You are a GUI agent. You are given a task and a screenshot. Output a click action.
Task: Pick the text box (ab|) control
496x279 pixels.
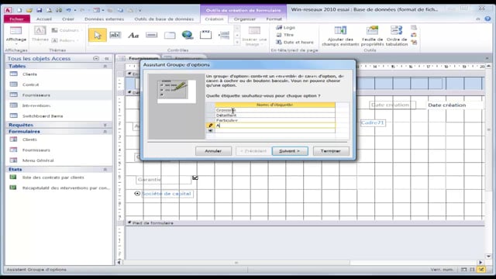point(115,35)
